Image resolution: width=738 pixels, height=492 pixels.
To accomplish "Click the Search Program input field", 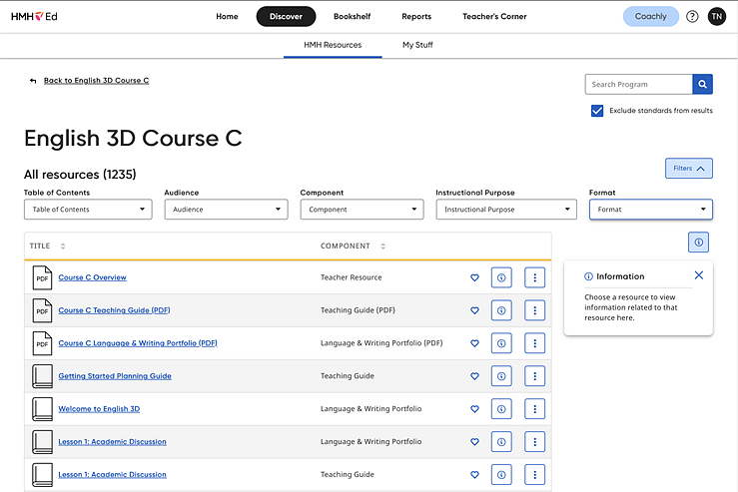I will (x=639, y=84).
